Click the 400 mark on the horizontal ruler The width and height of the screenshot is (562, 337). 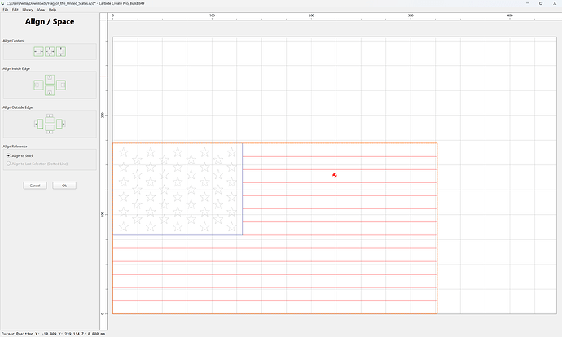[510, 15]
